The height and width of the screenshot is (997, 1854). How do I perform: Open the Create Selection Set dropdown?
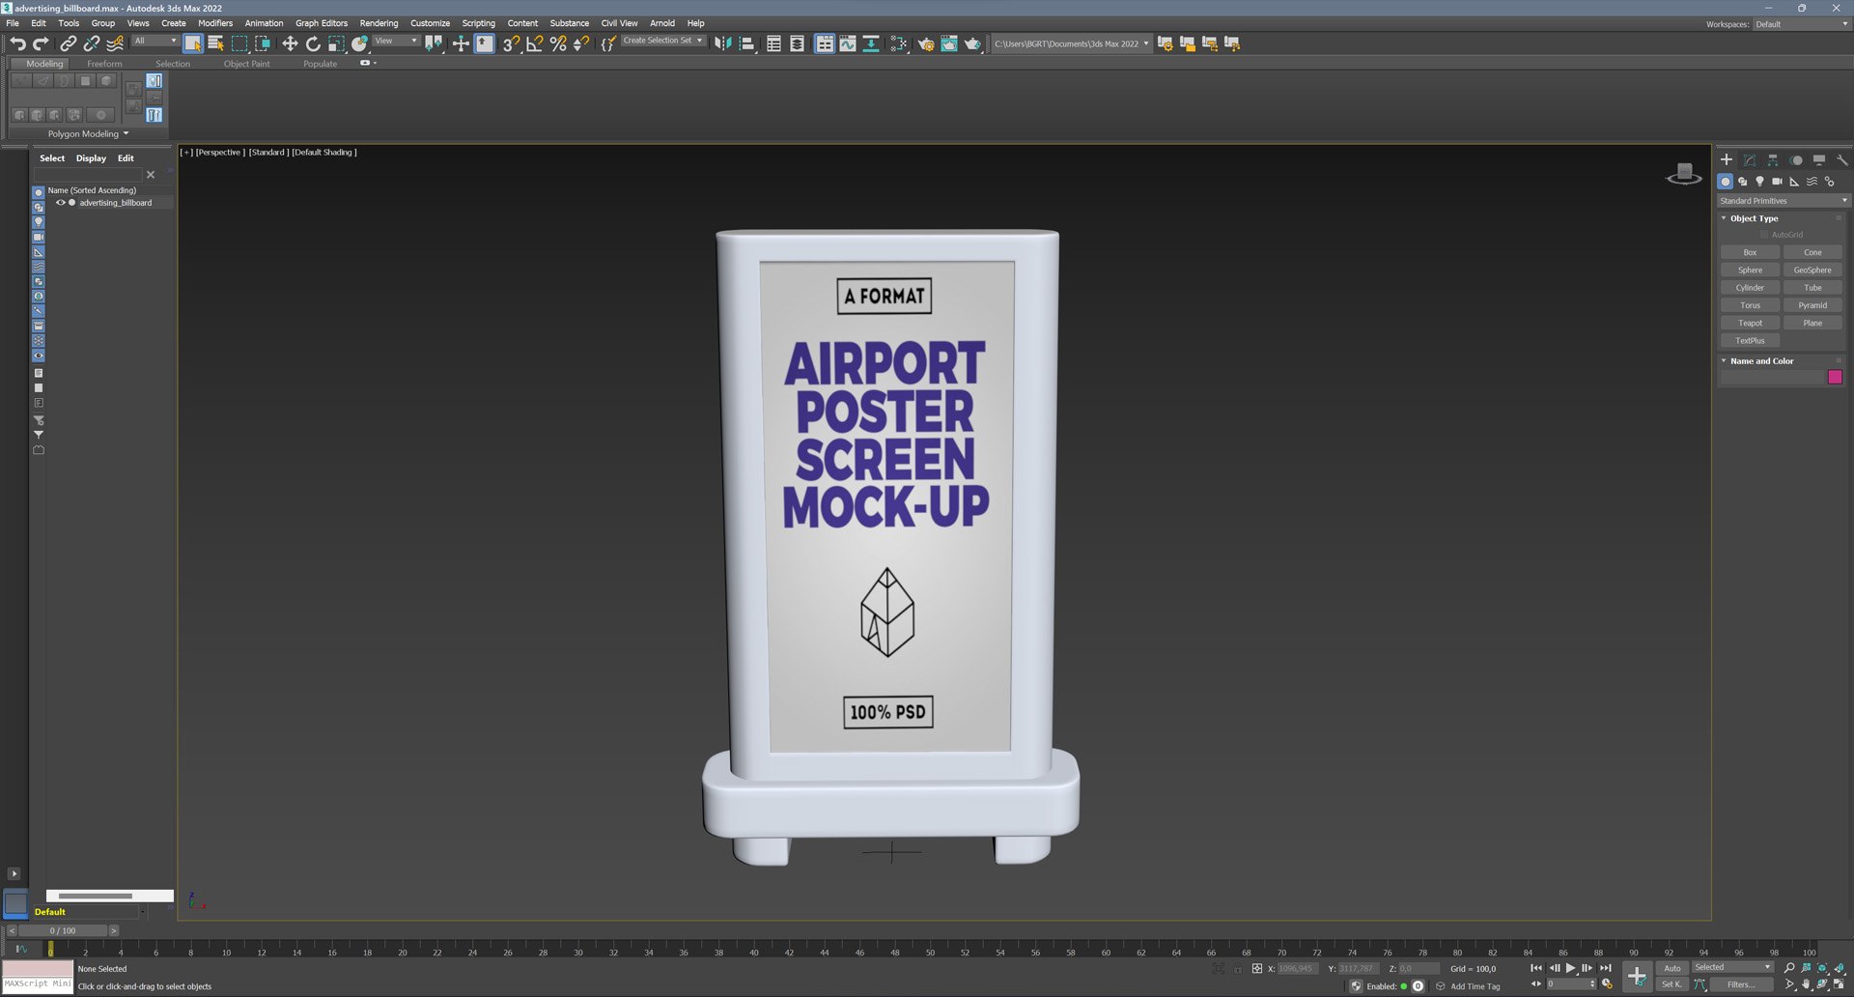(x=662, y=41)
